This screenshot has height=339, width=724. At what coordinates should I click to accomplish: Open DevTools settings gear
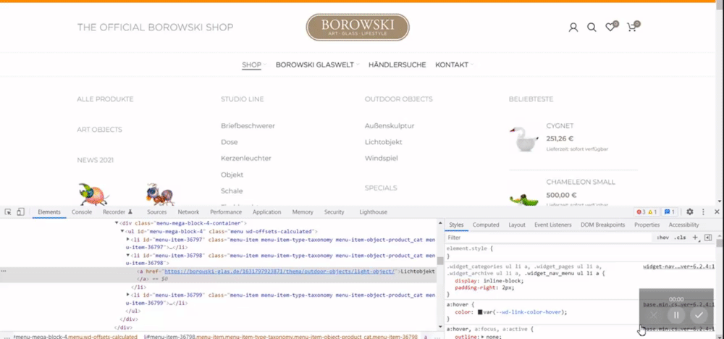689,212
